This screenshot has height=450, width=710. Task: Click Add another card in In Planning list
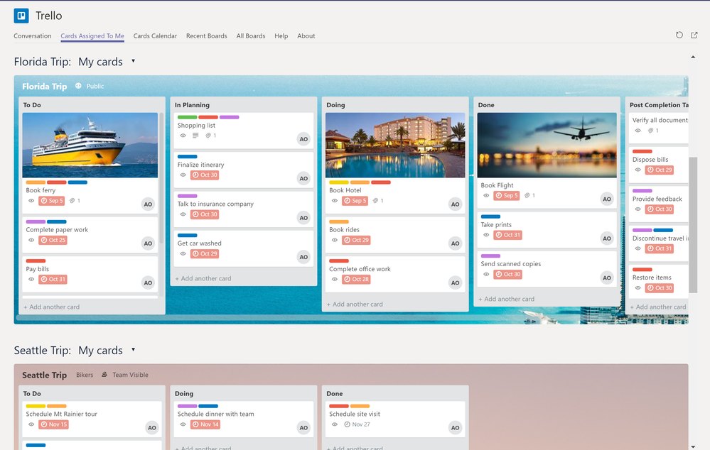pos(203,279)
